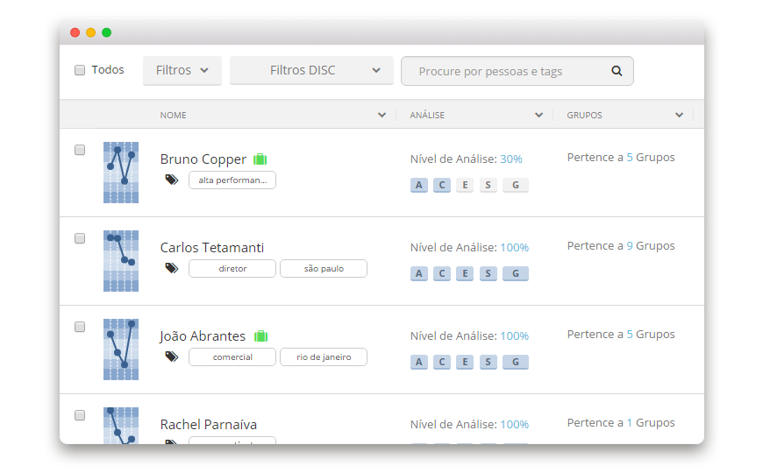Image resolution: width=763 pixels, height=473 pixels.
Task: Click the S analysis badge for João Abrantes
Action: [x=488, y=362]
